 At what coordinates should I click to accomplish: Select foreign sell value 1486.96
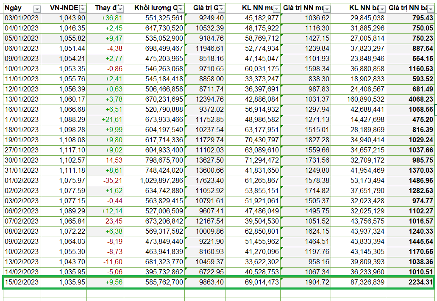pos(410,181)
